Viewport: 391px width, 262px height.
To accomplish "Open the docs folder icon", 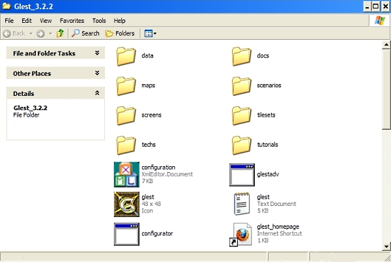I will [241, 56].
